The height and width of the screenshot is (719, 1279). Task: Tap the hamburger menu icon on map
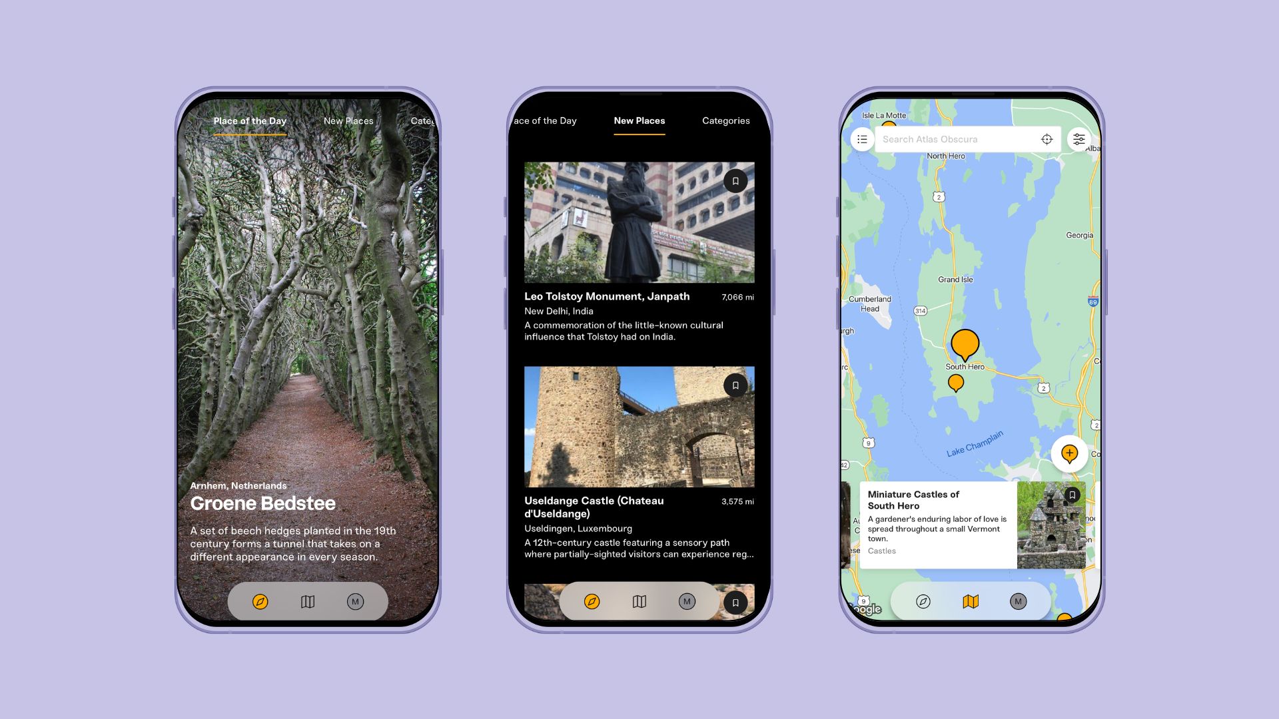click(862, 138)
